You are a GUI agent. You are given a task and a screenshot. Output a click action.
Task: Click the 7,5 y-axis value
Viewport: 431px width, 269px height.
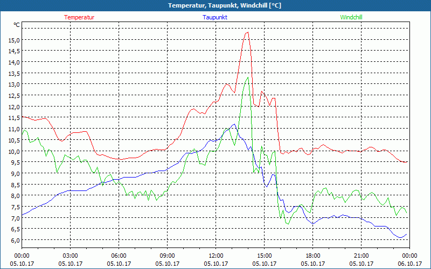click(x=16, y=207)
